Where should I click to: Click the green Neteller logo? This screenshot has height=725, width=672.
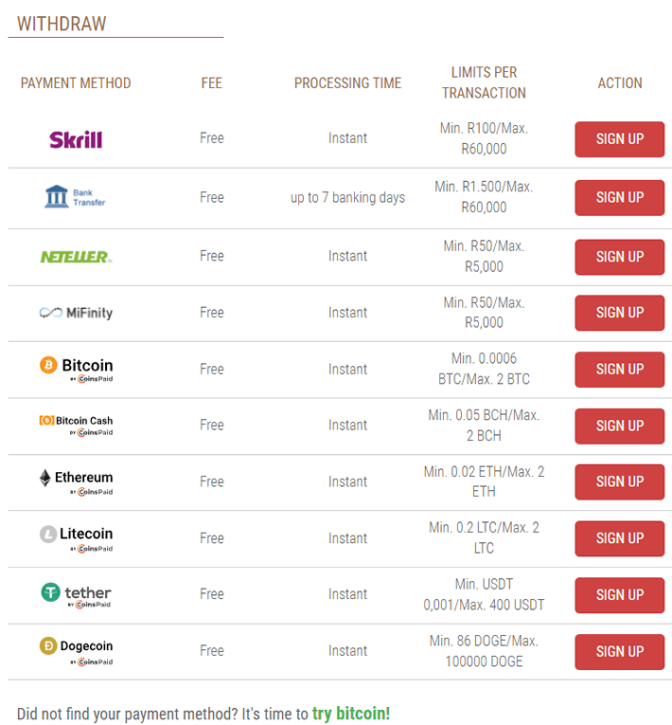pos(77,257)
